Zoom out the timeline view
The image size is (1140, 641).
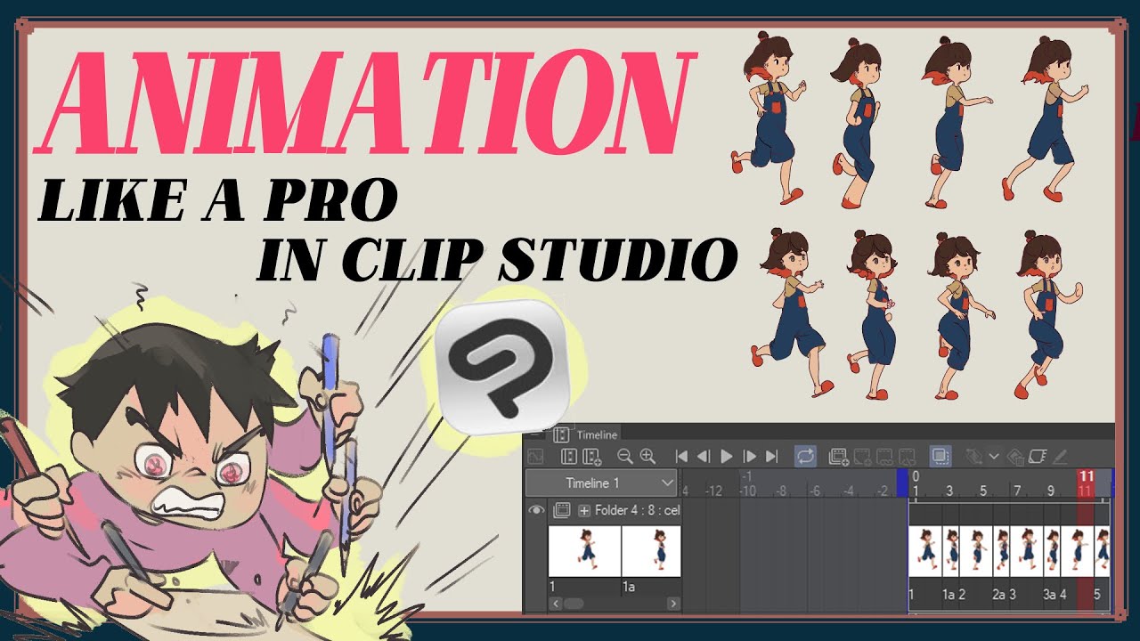pos(625,457)
